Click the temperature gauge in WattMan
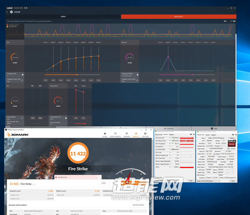The image size is (250, 215). click(58, 101)
